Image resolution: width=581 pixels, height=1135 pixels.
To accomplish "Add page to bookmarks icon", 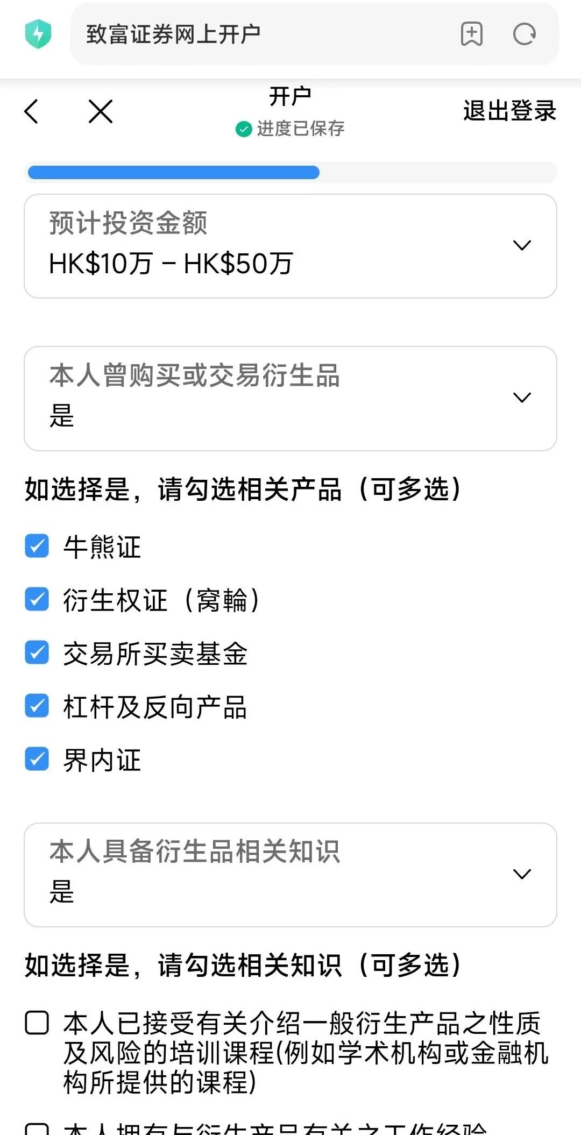I will coord(472,34).
